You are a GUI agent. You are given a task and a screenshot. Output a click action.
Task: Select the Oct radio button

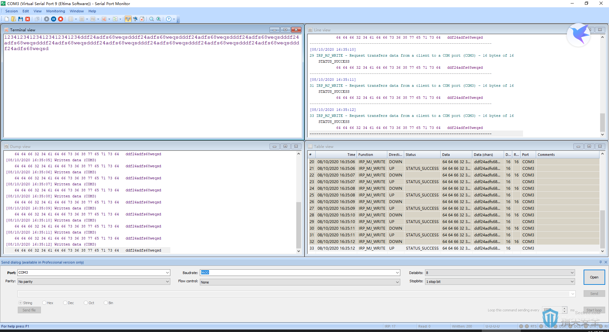click(x=86, y=303)
